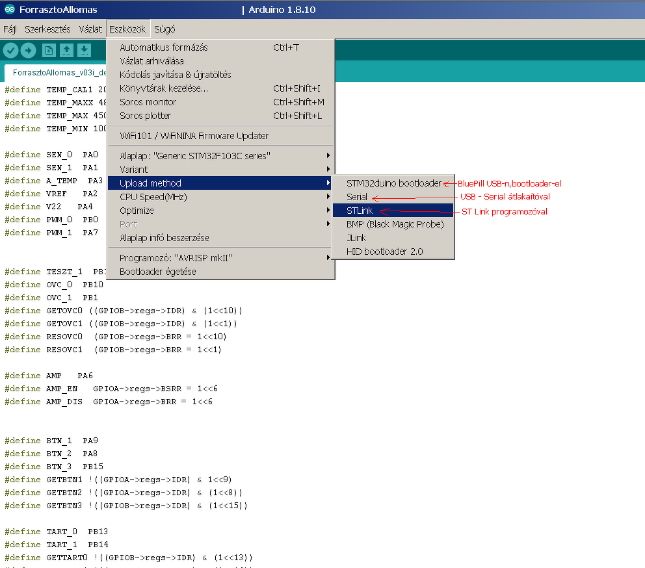
Task: Expand the Upload method submenu
Action: [220, 183]
